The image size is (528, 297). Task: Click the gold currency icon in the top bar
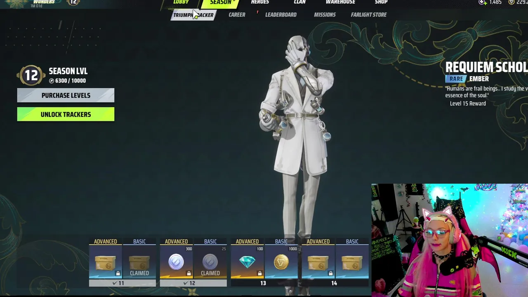click(x=511, y=2)
